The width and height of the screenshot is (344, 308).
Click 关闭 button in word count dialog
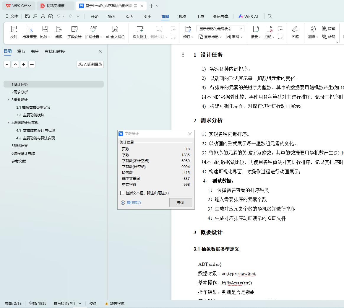tap(181, 202)
